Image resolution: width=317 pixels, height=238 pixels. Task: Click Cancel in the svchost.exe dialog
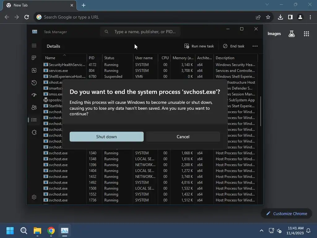tap(183, 137)
